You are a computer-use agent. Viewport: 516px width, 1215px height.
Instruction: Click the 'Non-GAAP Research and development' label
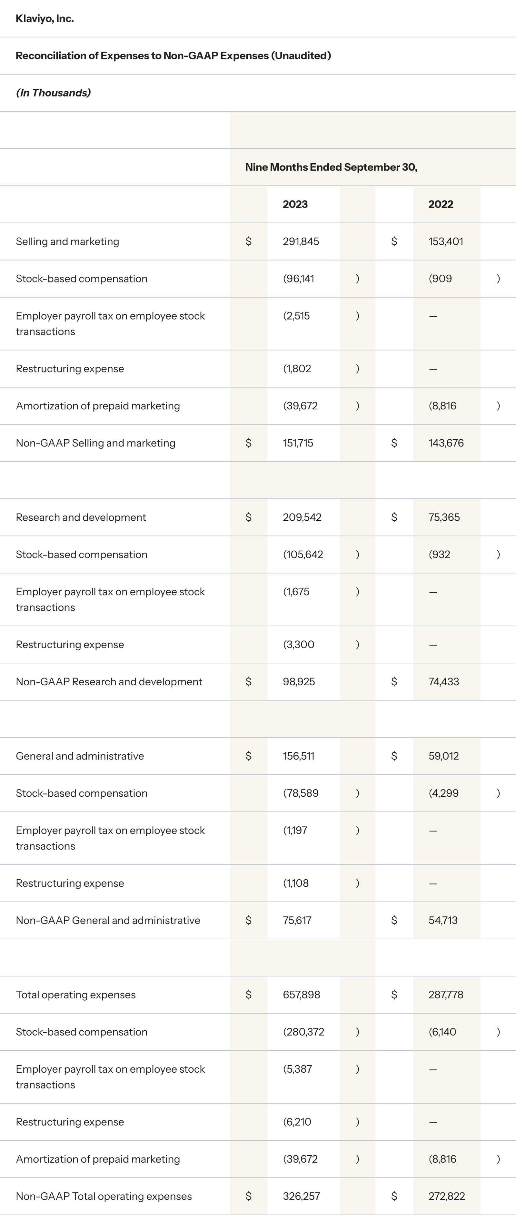pyautogui.click(x=109, y=681)
